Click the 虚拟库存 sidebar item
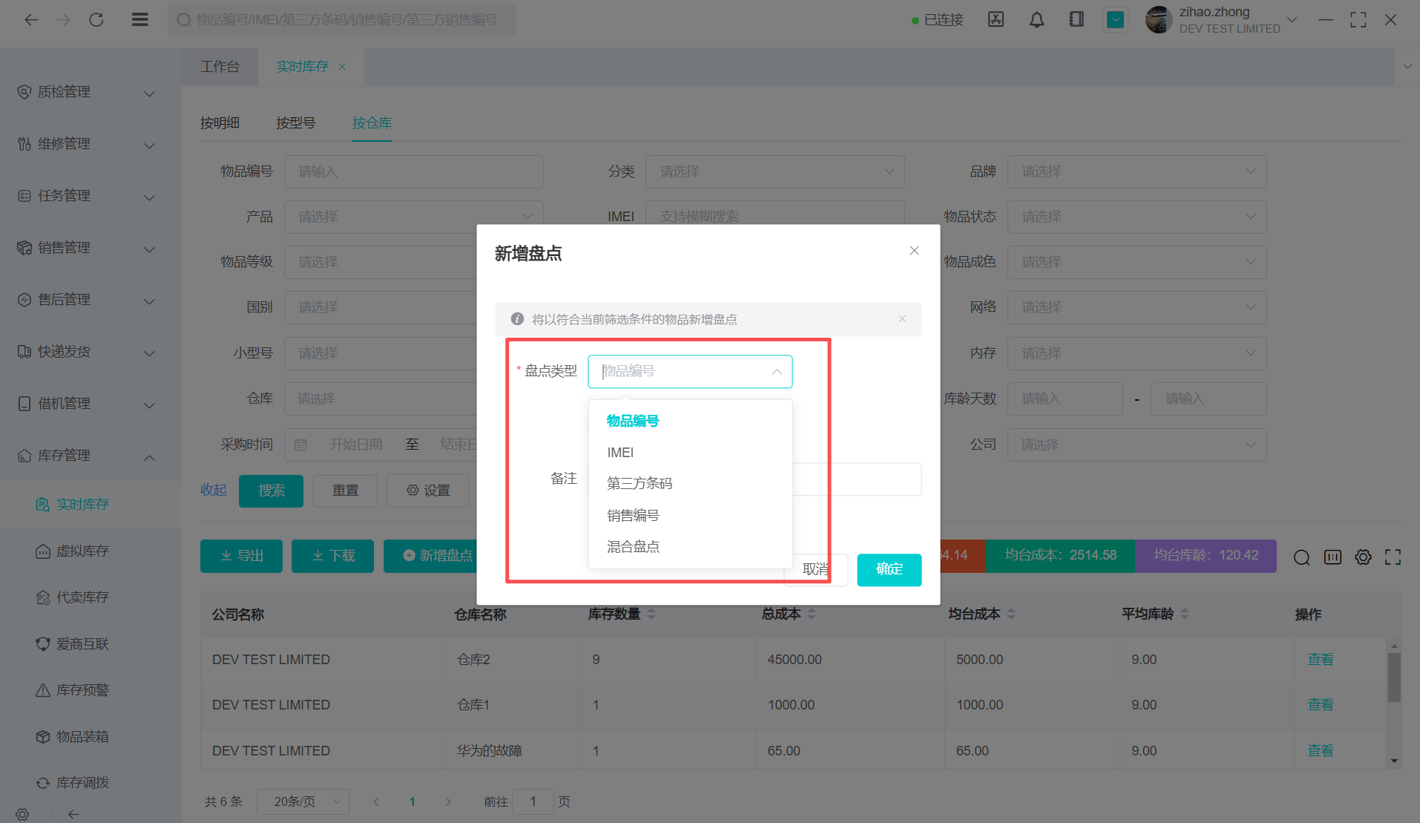This screenshot has width=1420, height=823. [x=82, y=551]
